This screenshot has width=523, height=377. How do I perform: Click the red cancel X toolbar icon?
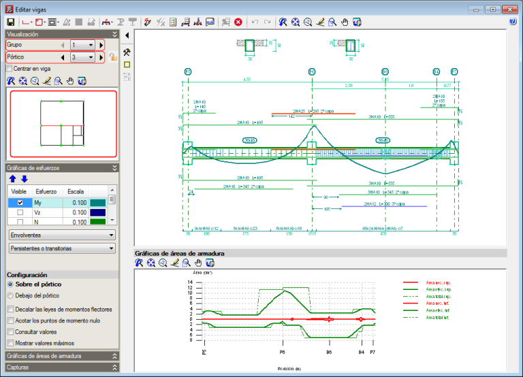238,22
